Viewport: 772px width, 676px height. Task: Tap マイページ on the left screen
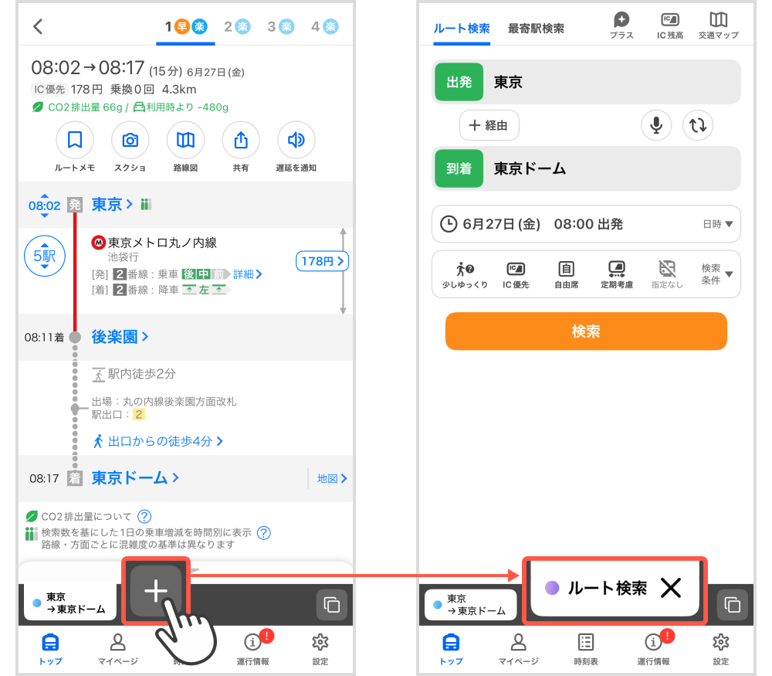click(117, 649)
